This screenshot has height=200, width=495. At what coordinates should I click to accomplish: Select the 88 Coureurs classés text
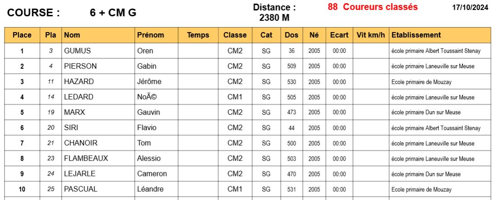click(x=373, y=7)
